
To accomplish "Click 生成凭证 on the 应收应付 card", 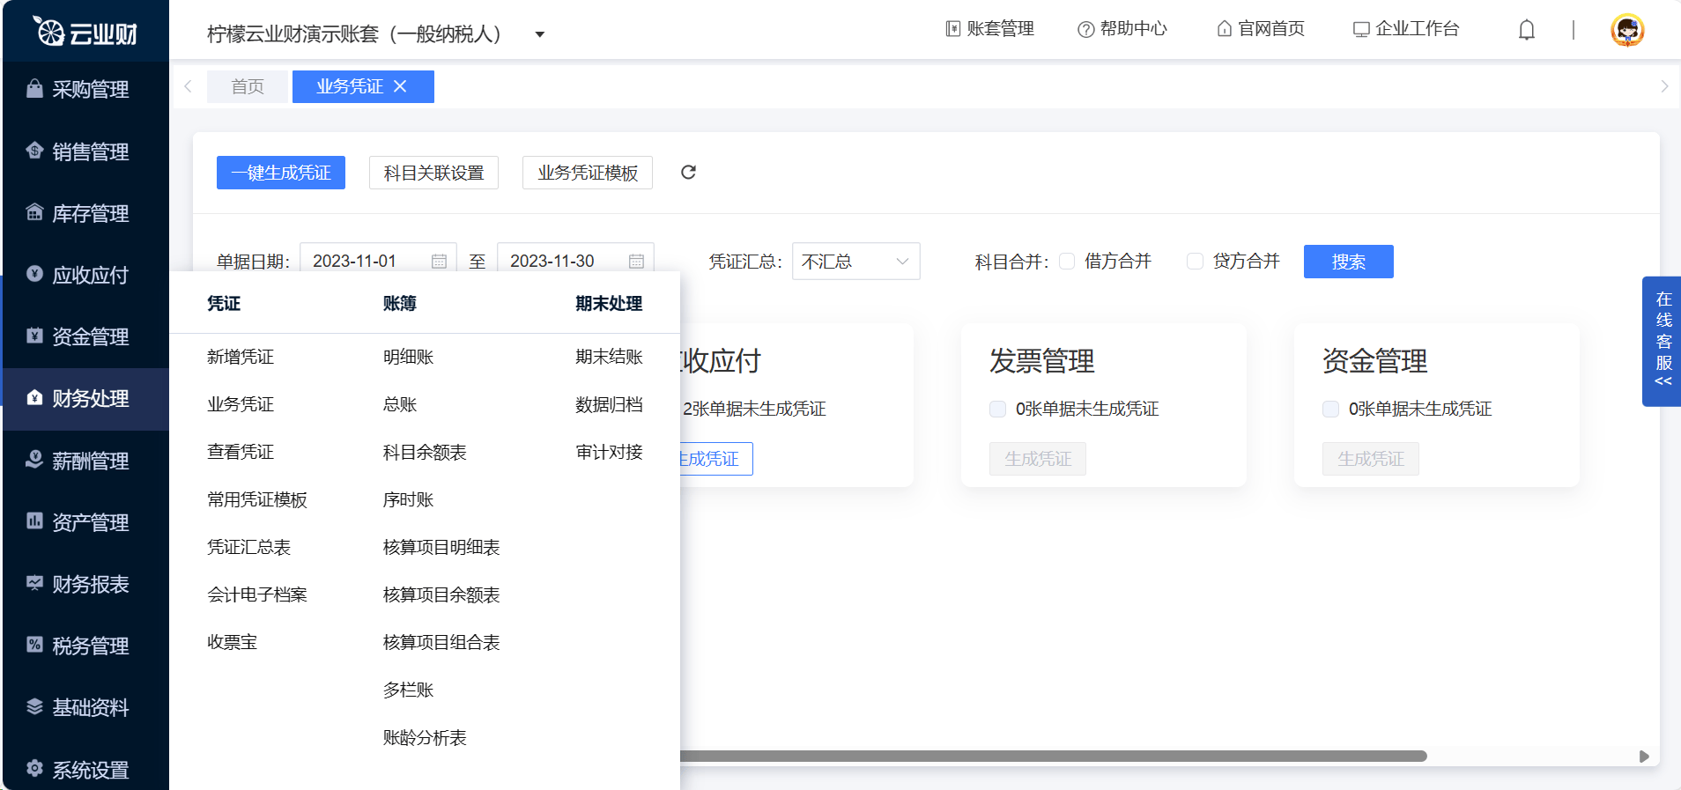I will 715,459.
